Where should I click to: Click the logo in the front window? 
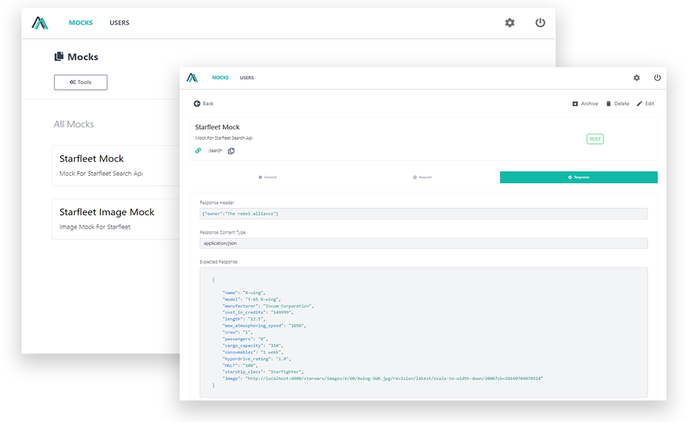192,77
